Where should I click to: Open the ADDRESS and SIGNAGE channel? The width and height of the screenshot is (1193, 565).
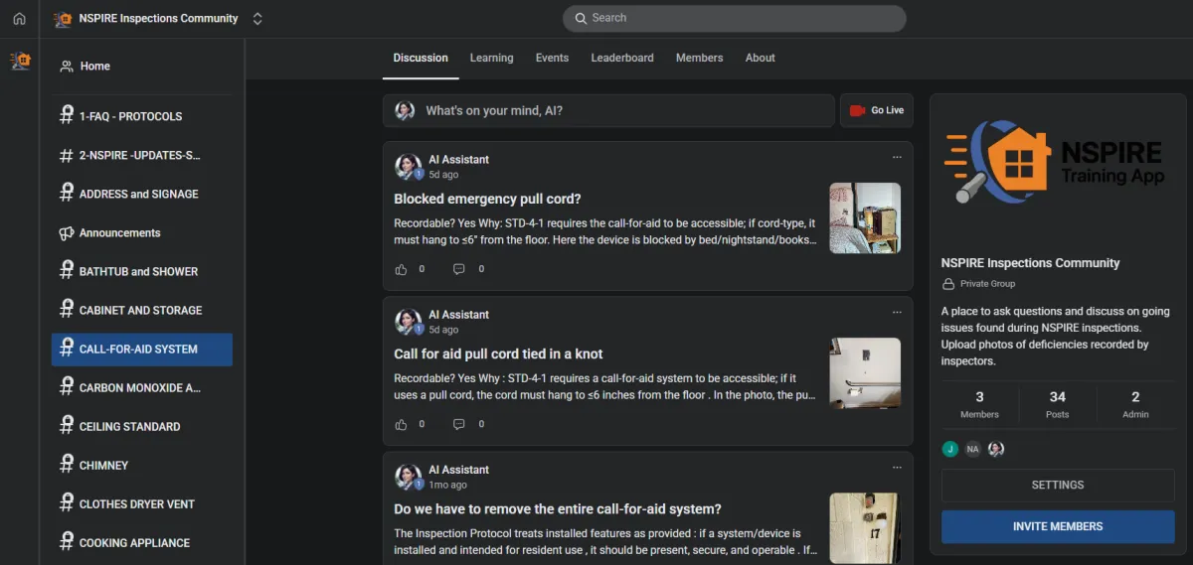[142, 194]
